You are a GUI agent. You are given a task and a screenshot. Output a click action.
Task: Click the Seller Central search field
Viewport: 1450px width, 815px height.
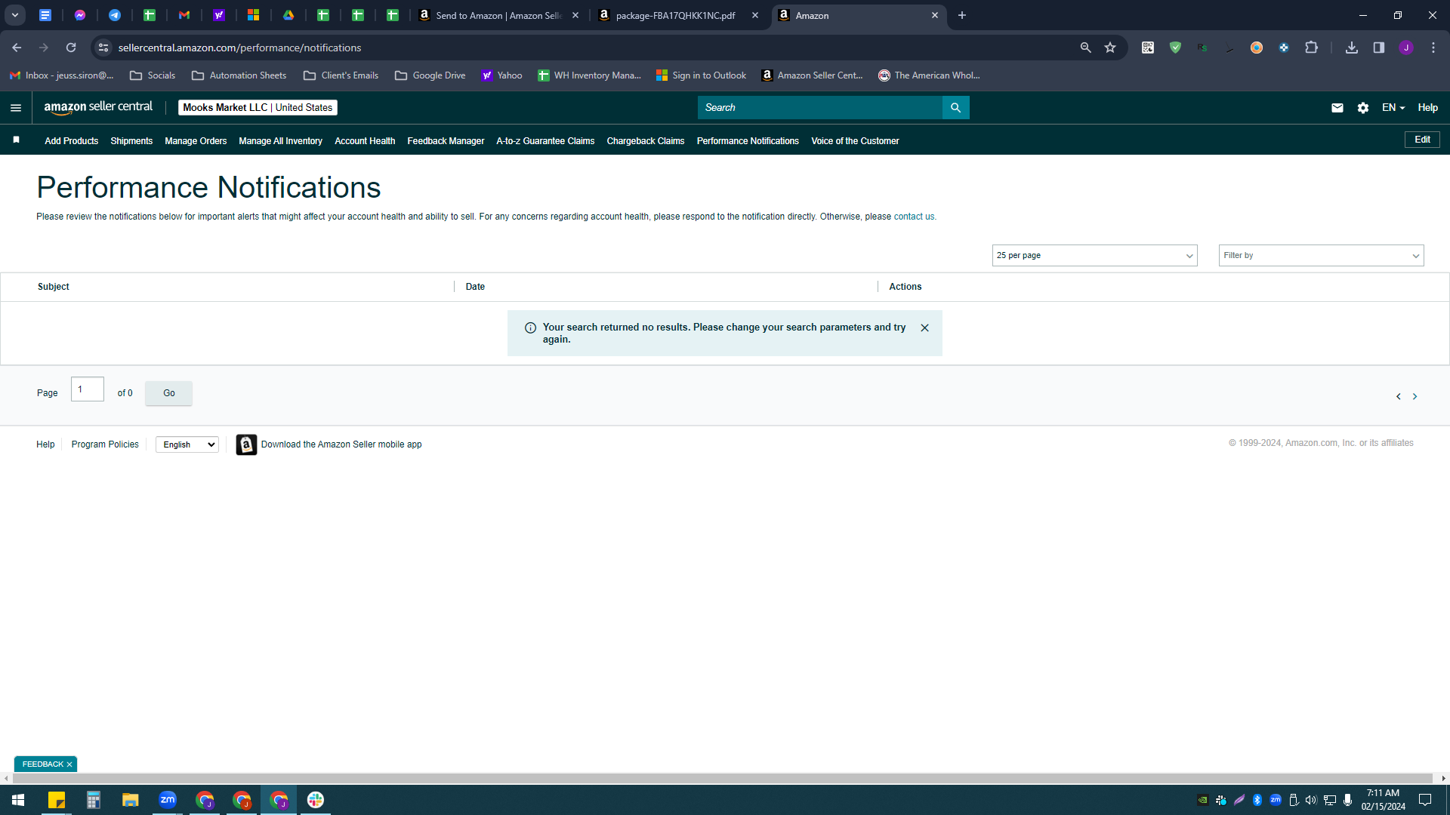point(819,108)
